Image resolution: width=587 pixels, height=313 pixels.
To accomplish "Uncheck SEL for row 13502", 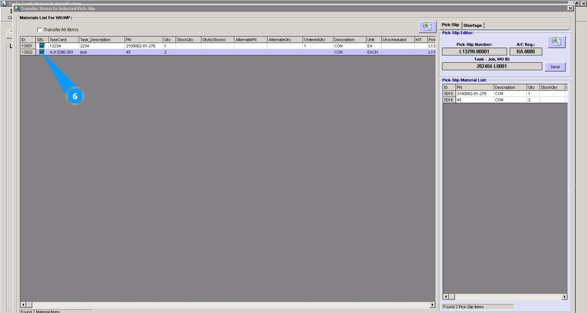I will [42, 52].
